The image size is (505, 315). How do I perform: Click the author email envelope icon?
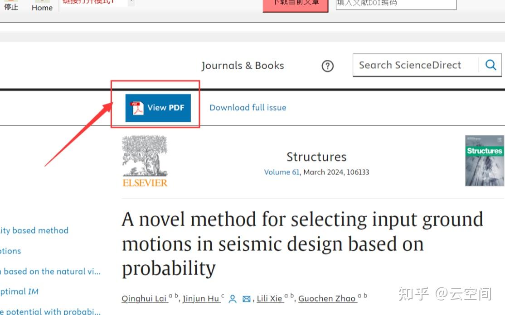(x=247, y=299)
